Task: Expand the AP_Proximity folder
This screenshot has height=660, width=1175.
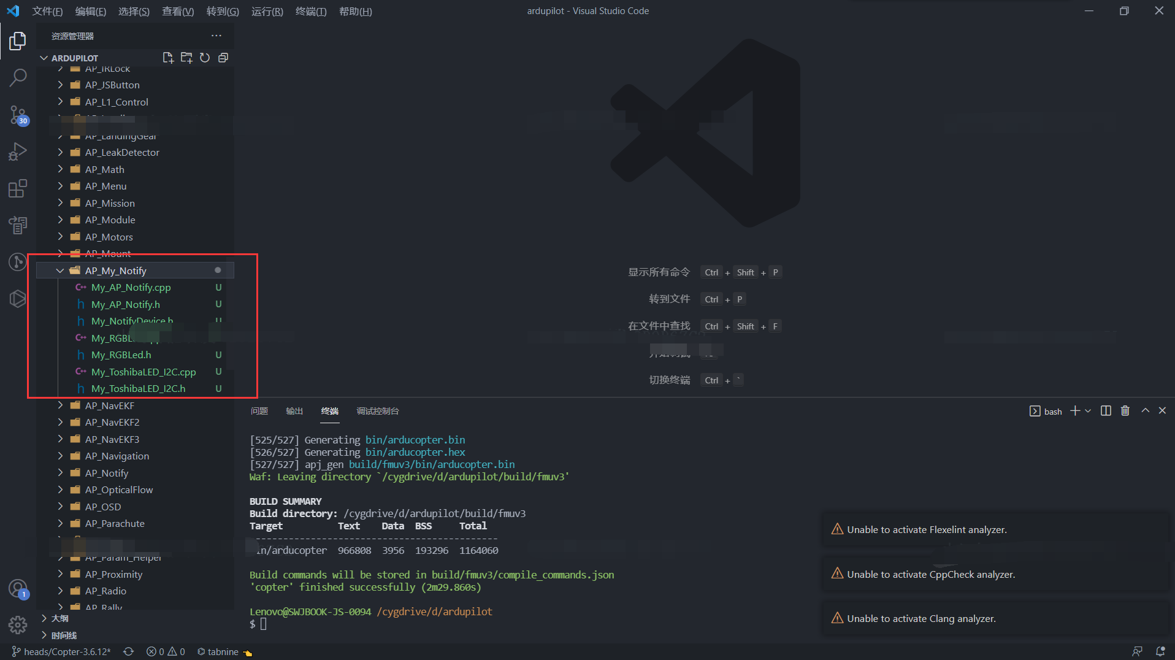Action: (x=135, y=574)
